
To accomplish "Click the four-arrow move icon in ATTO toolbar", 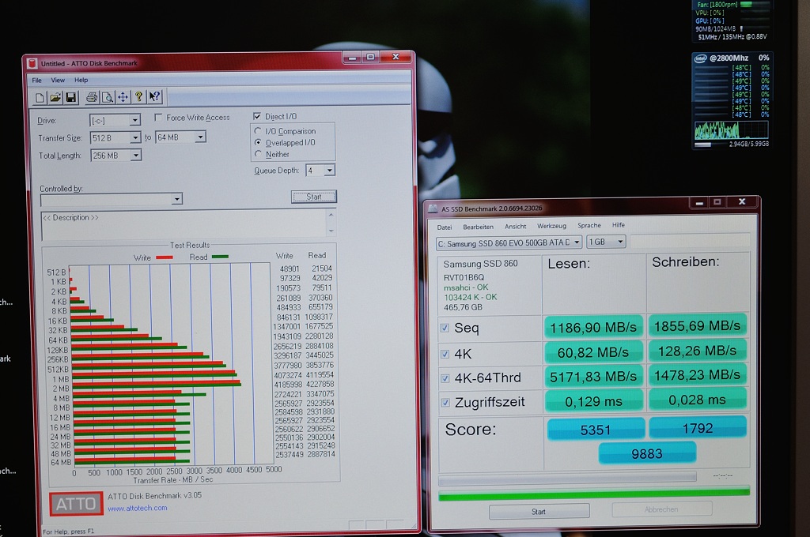I will click(x=123, y=97).
